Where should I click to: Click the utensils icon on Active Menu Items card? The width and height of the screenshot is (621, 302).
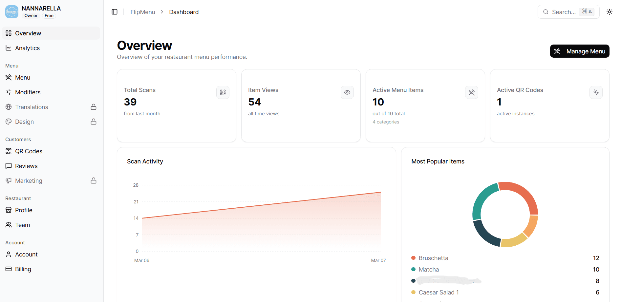[x=472, y=92]
